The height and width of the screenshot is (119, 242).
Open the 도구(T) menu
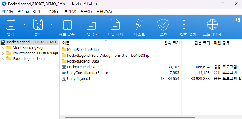coord(86,12)
